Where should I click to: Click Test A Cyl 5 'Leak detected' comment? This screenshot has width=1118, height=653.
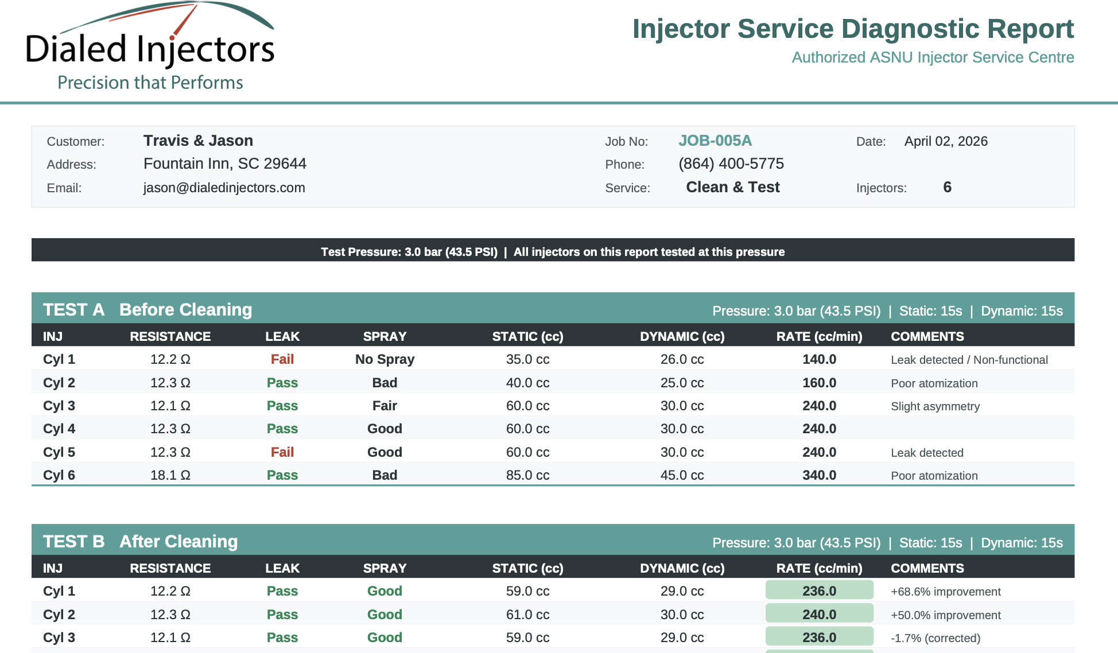click(x=927, y=453)
